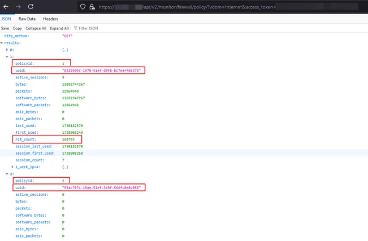Image resolution: width=368 pixels, height=241 pixels.
Task: Select session_first_used value 1728008250
Action: click(x=72, y=153)
